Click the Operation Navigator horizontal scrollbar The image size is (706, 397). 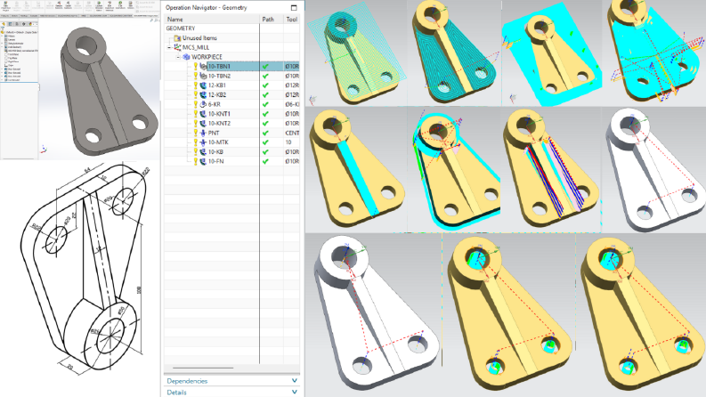(203, 369)
